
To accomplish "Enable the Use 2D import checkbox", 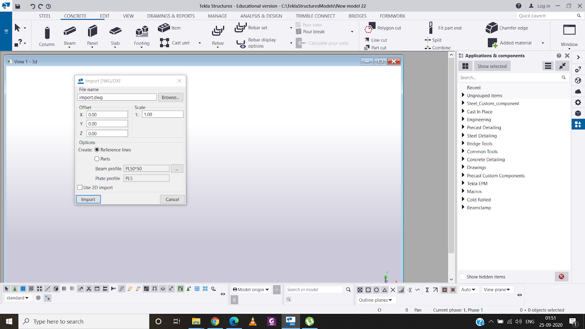I will (80, 188).
